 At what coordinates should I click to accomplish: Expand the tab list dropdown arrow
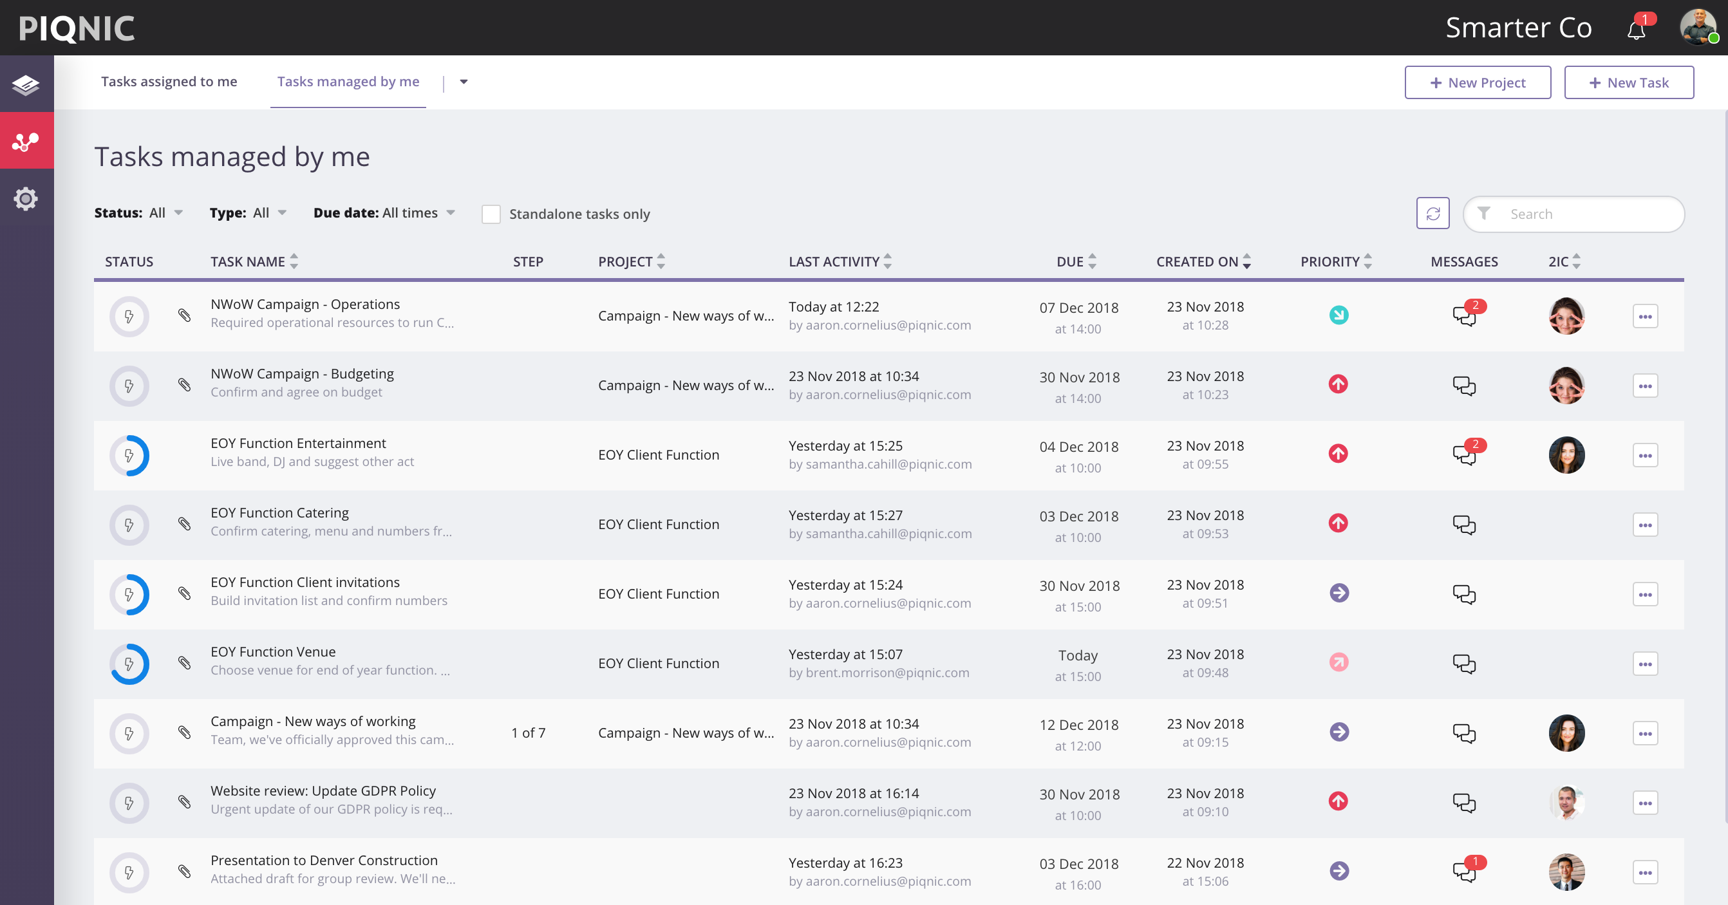463,82
